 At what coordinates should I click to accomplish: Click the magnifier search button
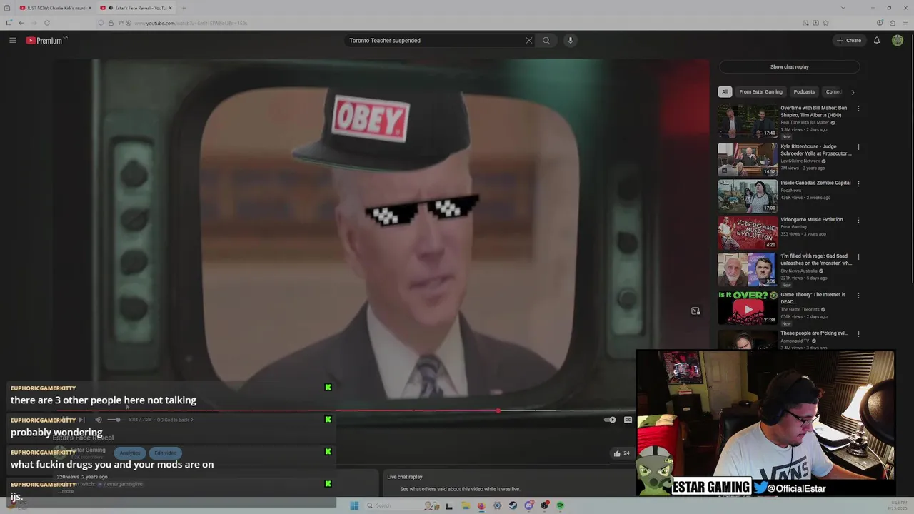click(x=546, y=41)
